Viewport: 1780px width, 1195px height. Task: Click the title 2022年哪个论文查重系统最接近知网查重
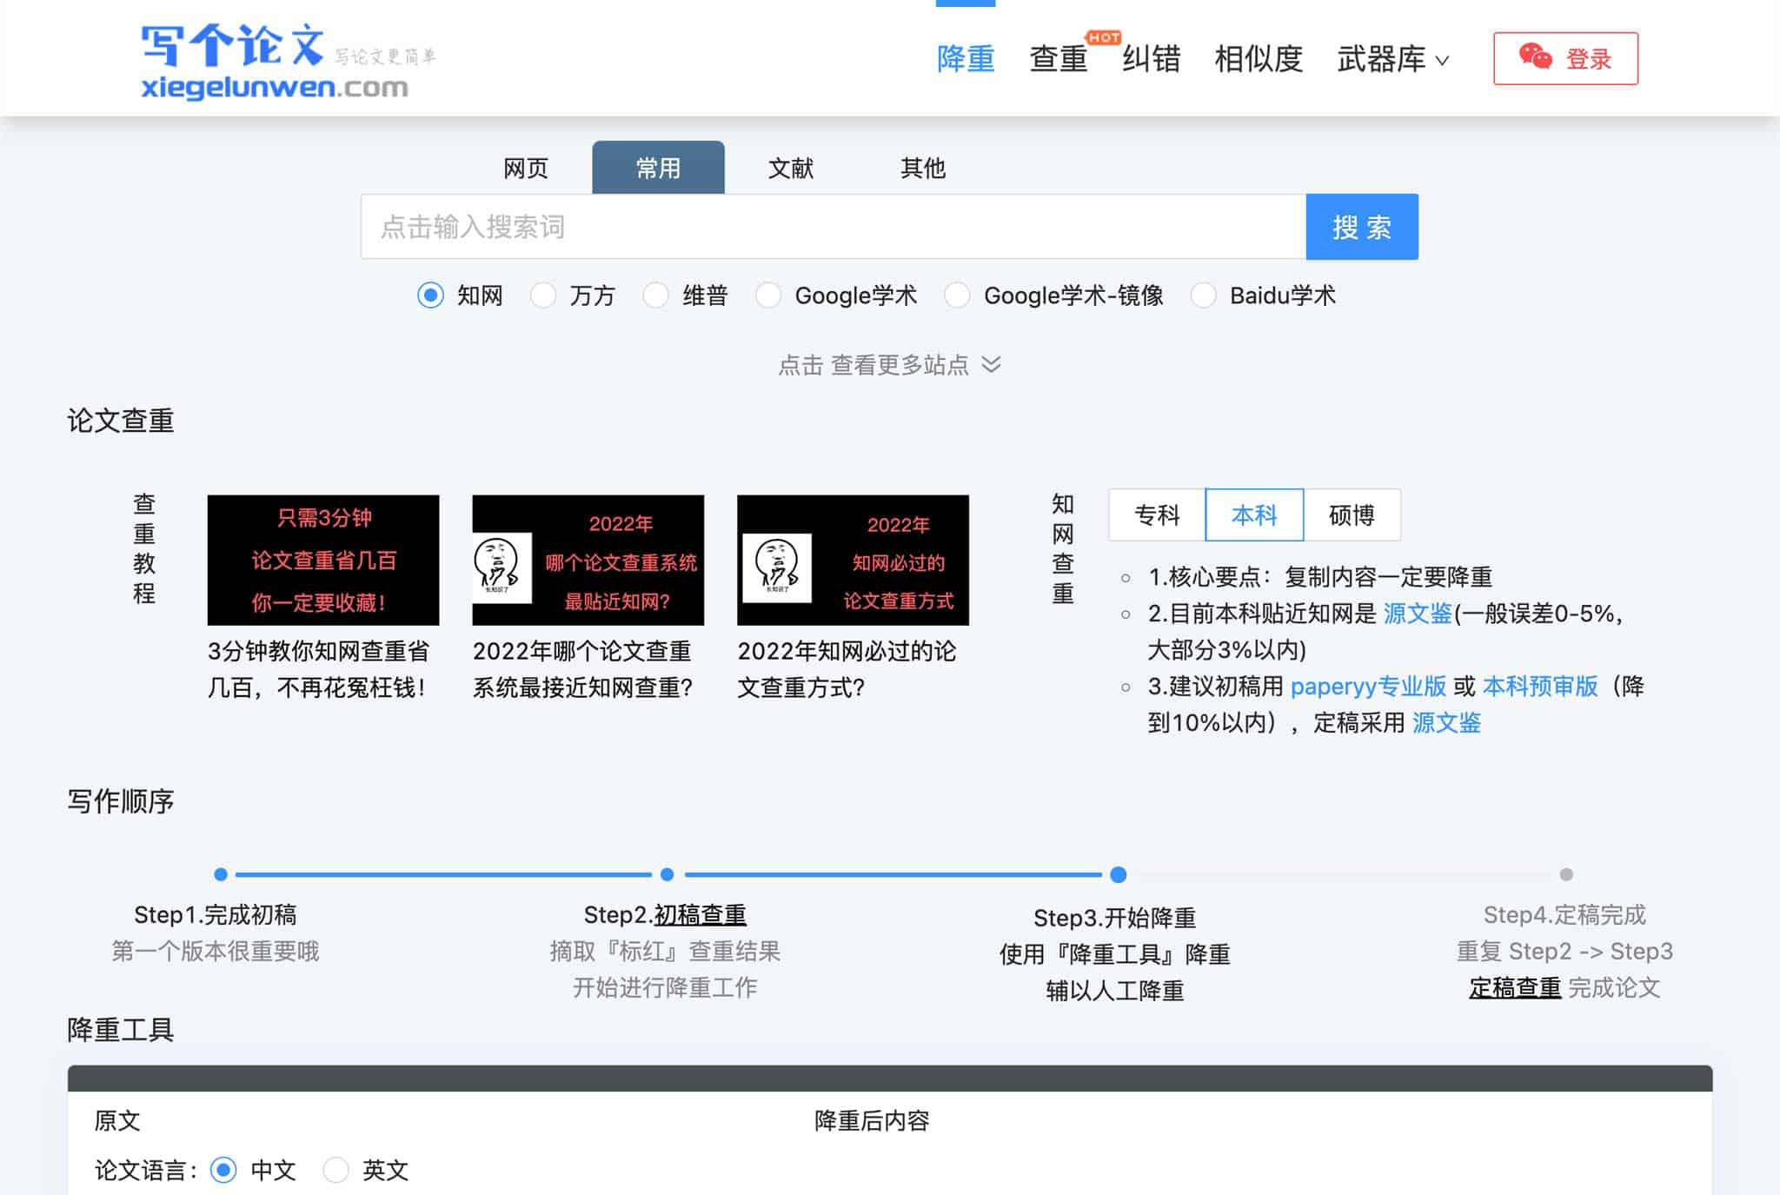pyautogui.click(x=582, y=669)
